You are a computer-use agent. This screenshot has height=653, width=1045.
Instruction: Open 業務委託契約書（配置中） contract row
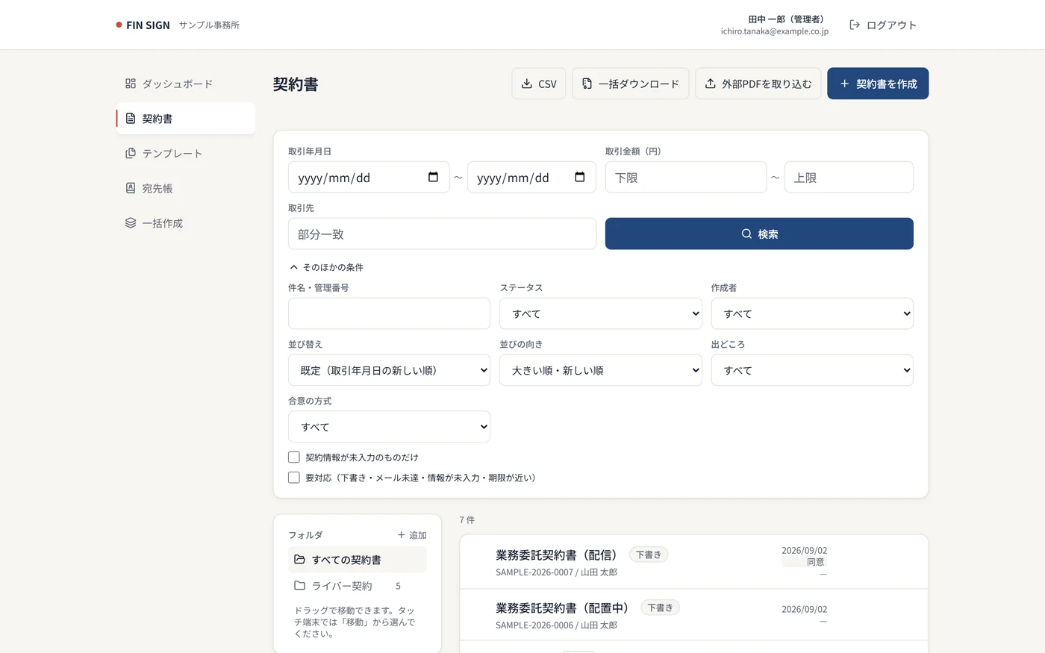694,615
